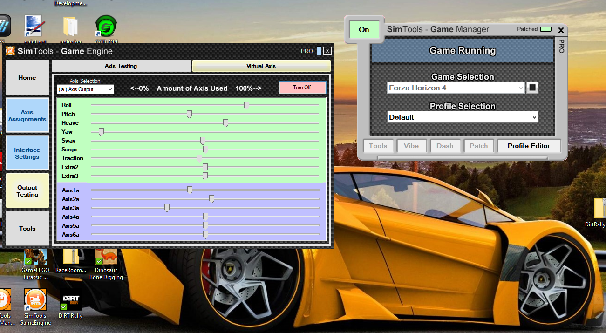Close the SimTools Game Engine window

click(x=327, y=51)
